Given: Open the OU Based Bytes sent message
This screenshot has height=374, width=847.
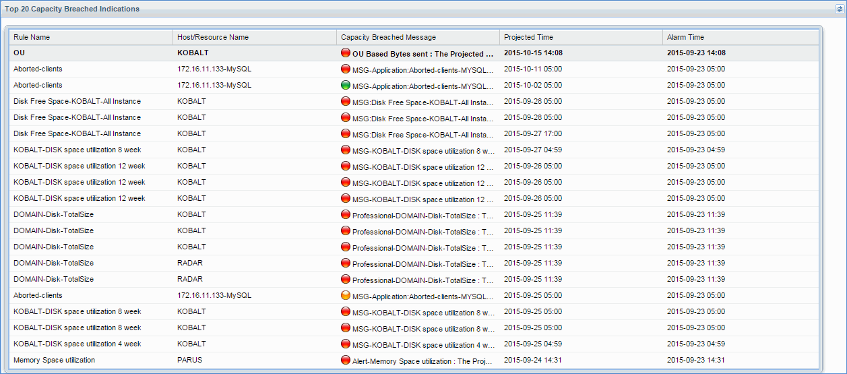Looking at the screenshot, I should point(422,54).
